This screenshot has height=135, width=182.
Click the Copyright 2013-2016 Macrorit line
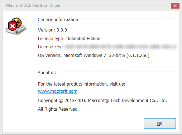[x=102, y=101]
